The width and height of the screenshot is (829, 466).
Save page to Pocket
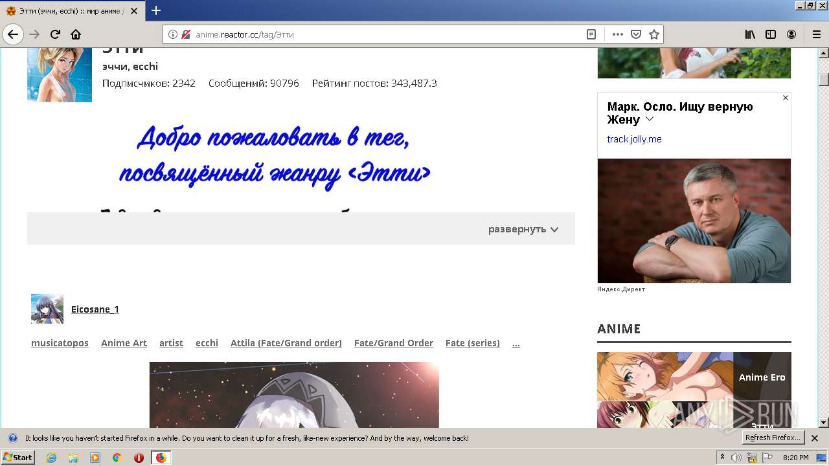636,34
